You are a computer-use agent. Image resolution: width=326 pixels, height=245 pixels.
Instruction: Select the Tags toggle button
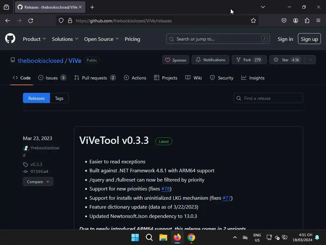(59, 98)
